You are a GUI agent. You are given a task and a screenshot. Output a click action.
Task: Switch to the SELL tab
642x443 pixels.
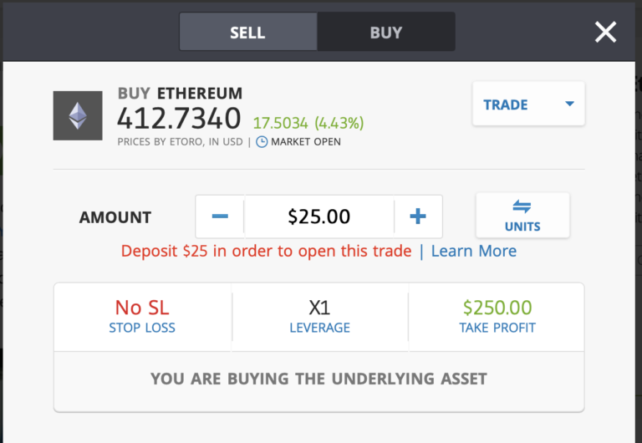pyautogui.click(x=247, y=33)
